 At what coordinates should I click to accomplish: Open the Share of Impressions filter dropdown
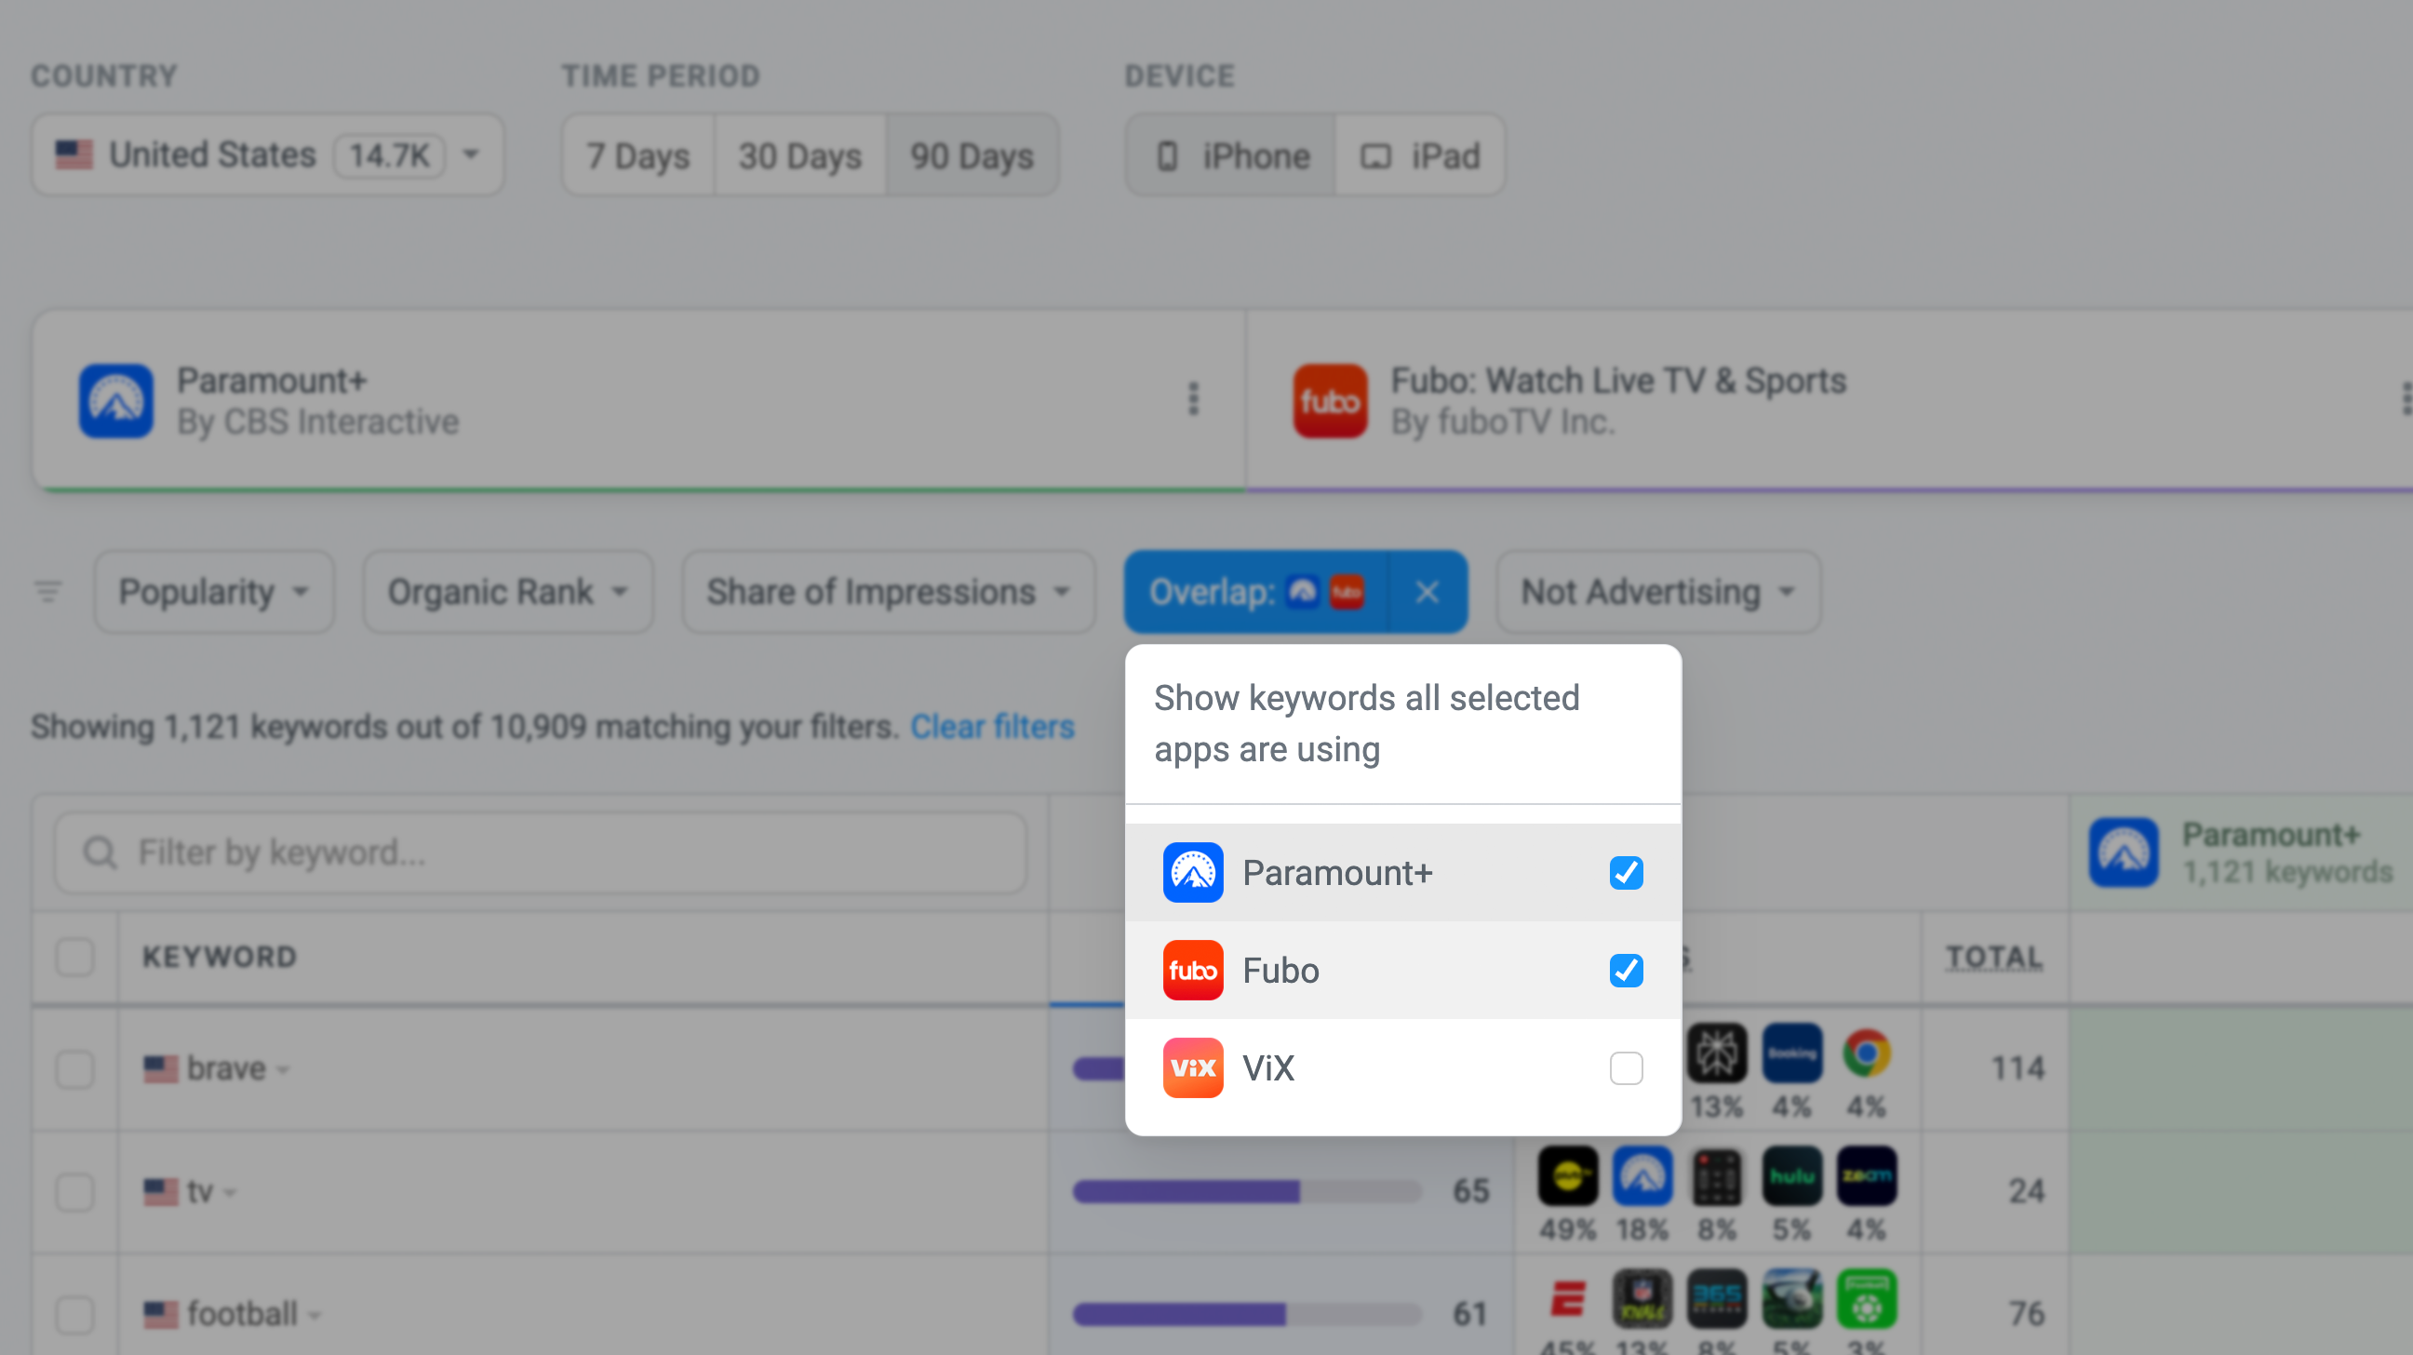[888, 591]
